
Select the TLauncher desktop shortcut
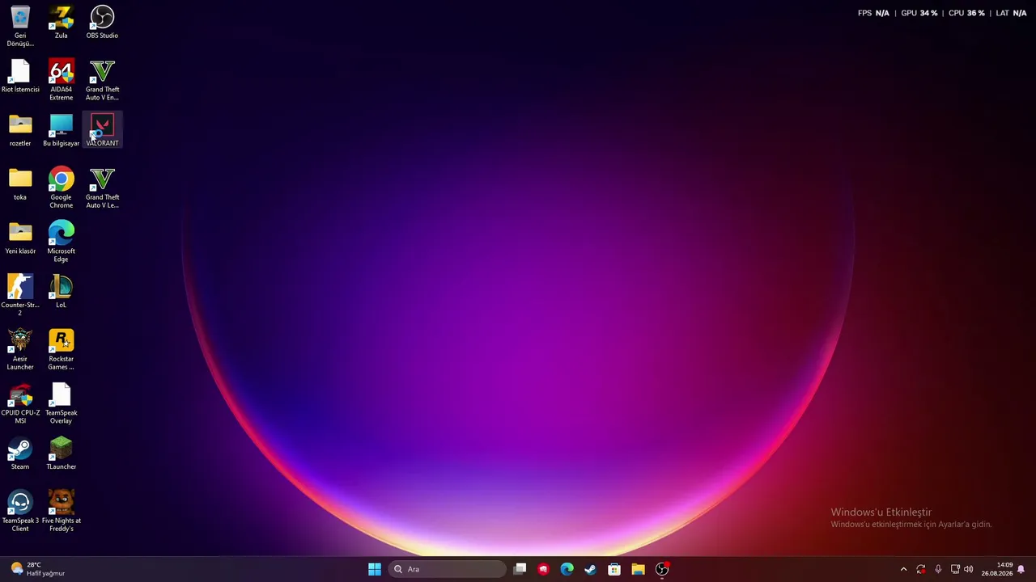[x=61, y=453]
